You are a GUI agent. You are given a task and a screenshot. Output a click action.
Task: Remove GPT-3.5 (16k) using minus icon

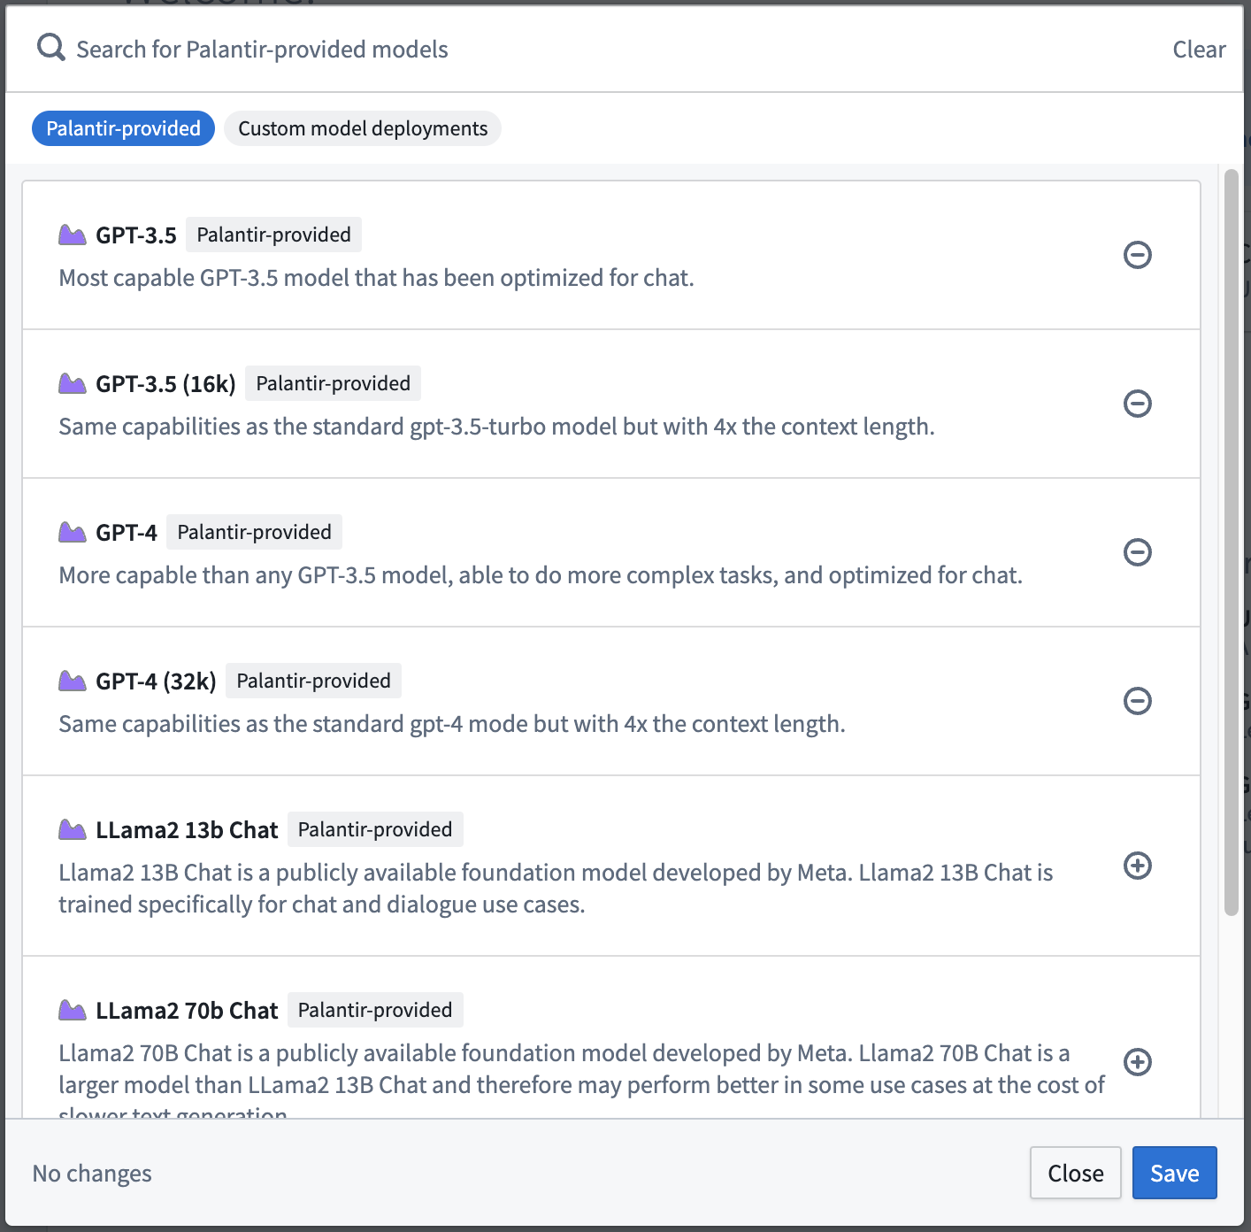tap(1137, 404)
